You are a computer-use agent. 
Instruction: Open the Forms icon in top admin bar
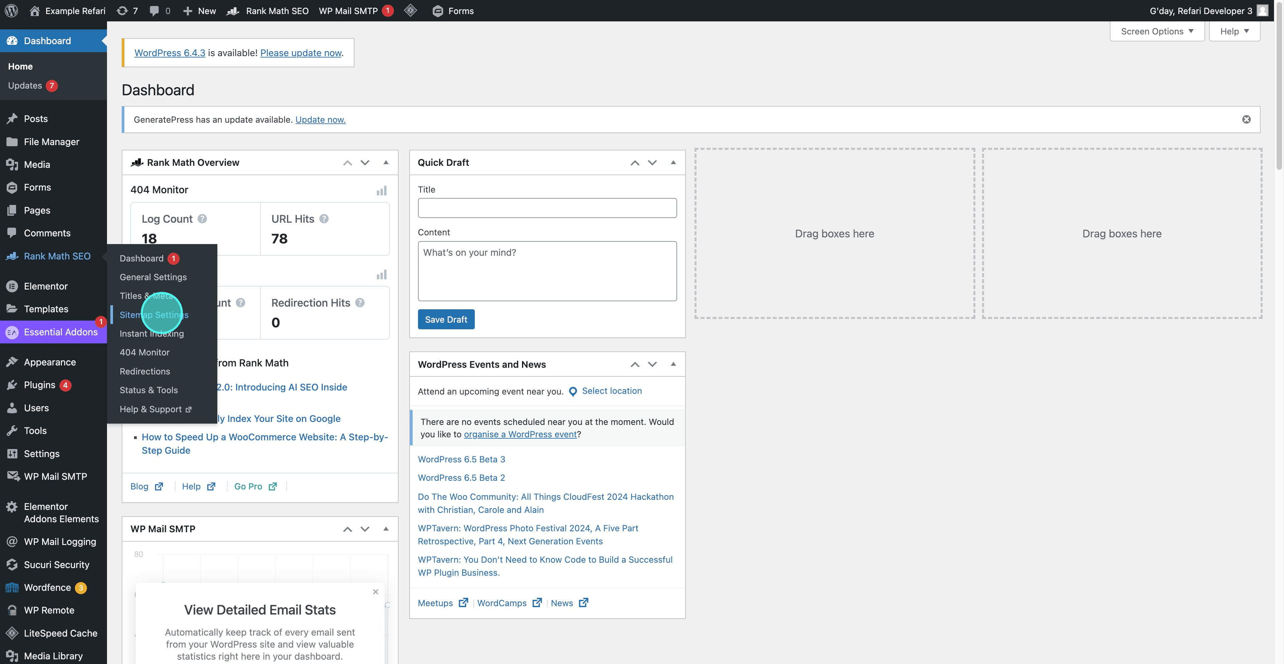453,10
